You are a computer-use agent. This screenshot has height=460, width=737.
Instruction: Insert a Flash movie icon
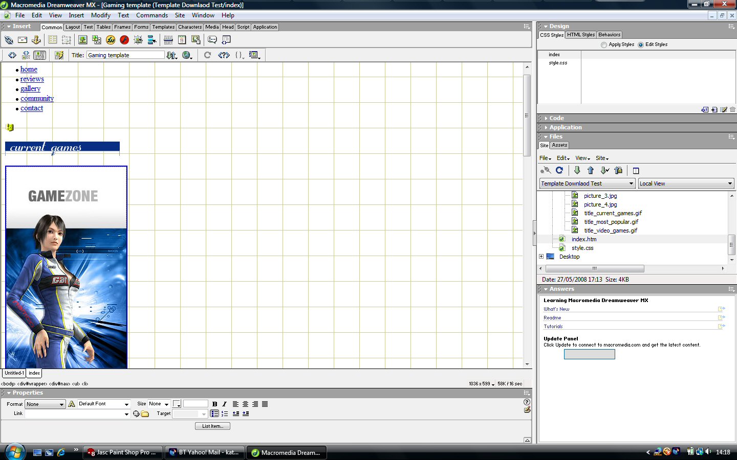pos(124,40)
